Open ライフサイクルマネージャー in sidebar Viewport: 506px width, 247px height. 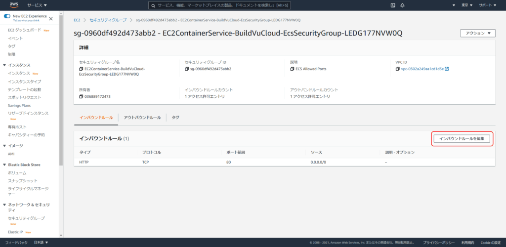click(x=28, y=191)
